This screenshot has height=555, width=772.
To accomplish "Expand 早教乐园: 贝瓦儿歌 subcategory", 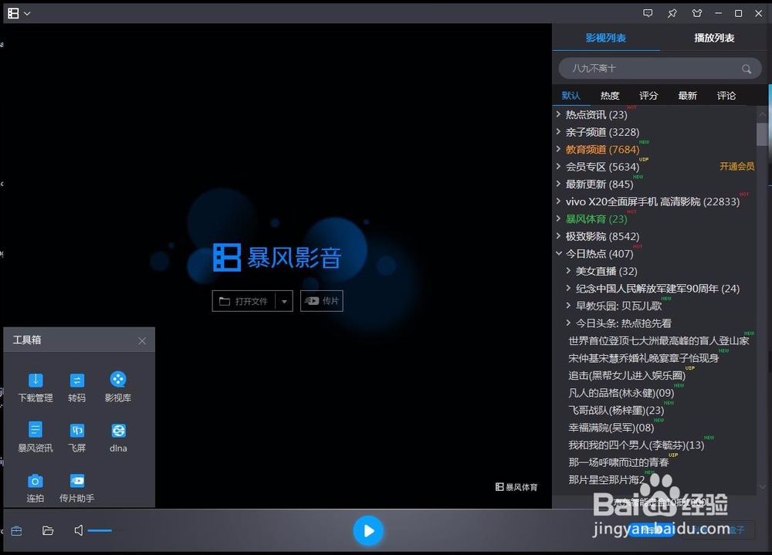I will (x=568, y=306).
